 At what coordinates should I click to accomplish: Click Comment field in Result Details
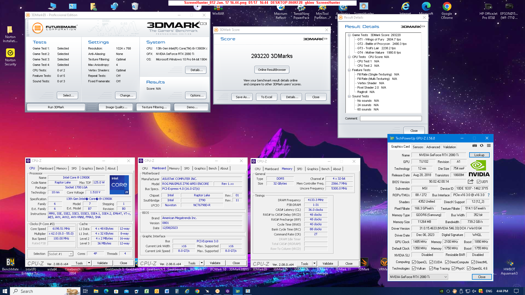coord(391,118)
